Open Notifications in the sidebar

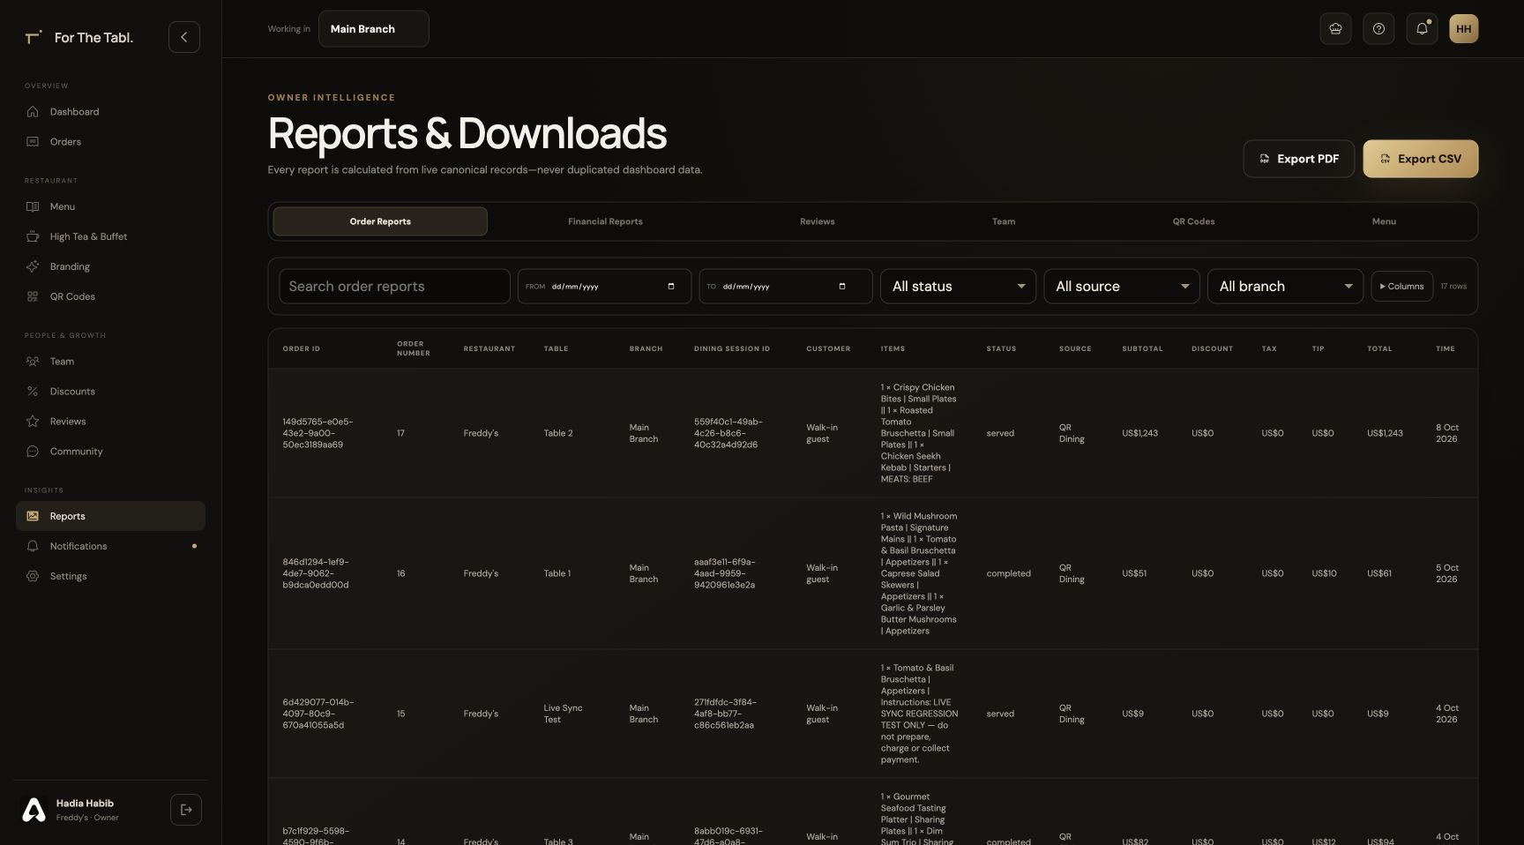(110, 547)
